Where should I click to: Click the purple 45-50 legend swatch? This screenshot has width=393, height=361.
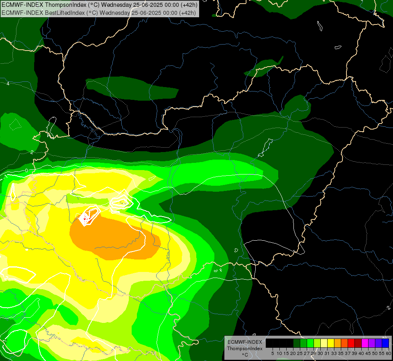(371, 343)
